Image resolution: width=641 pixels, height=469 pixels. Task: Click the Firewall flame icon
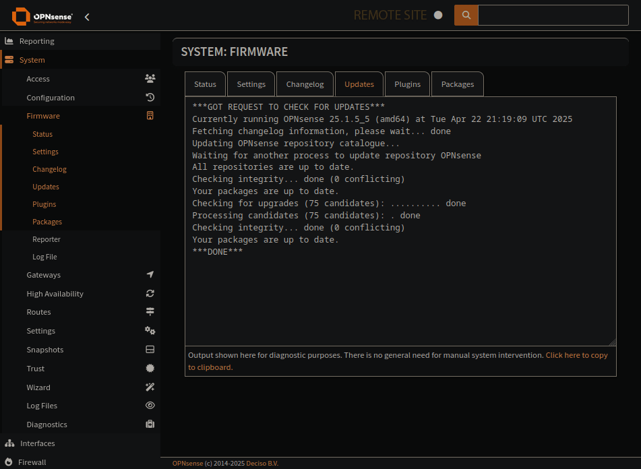click(x=9, y=462)
